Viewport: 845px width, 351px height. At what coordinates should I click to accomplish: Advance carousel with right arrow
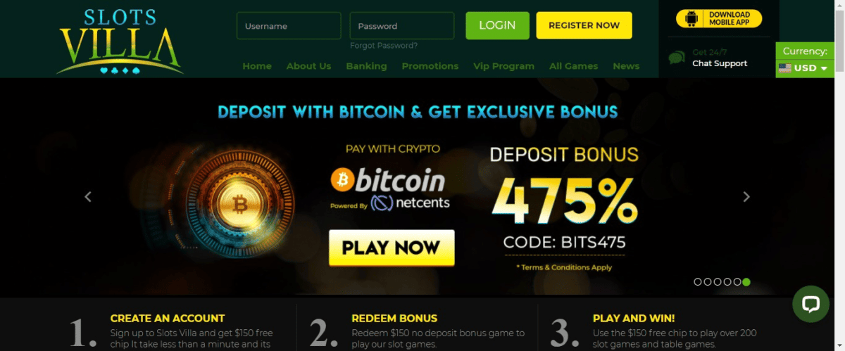pos(746,197)
